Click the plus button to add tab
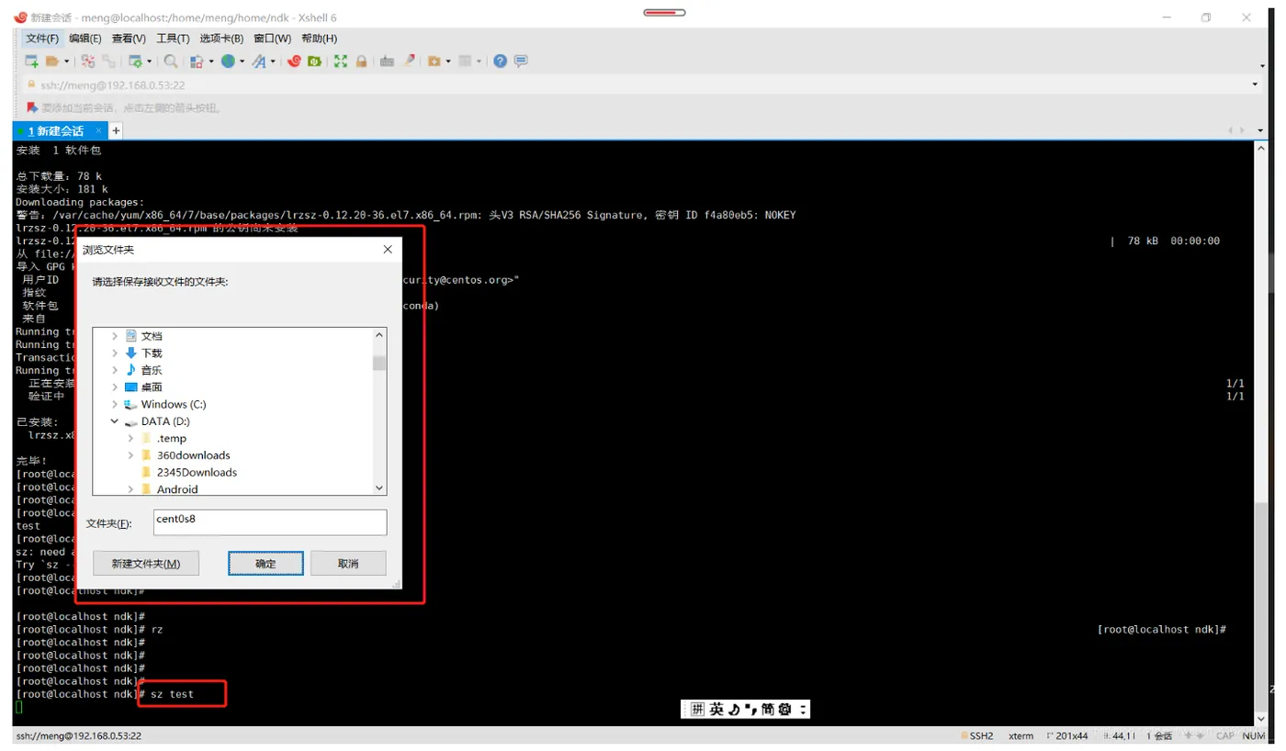This screenshot has width=1286, height=751. (116, 131)
